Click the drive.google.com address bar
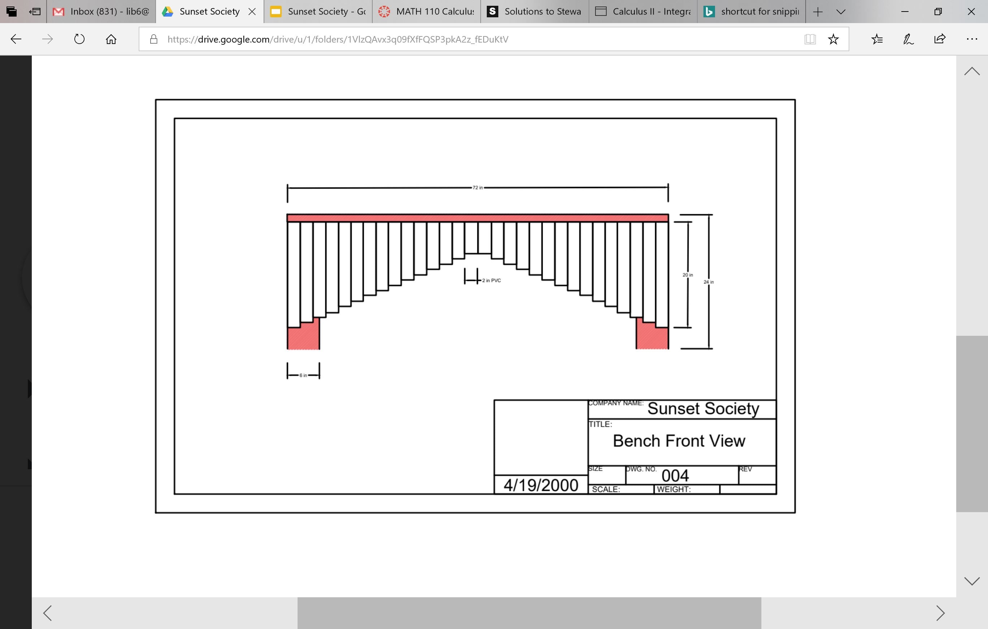 pos(337,39)
